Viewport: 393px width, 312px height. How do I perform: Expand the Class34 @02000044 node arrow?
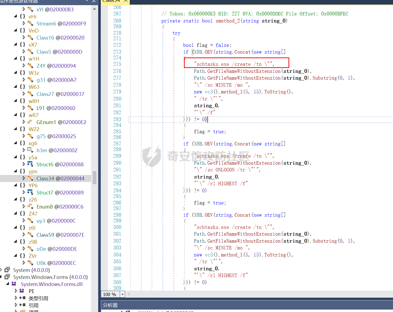24,178
